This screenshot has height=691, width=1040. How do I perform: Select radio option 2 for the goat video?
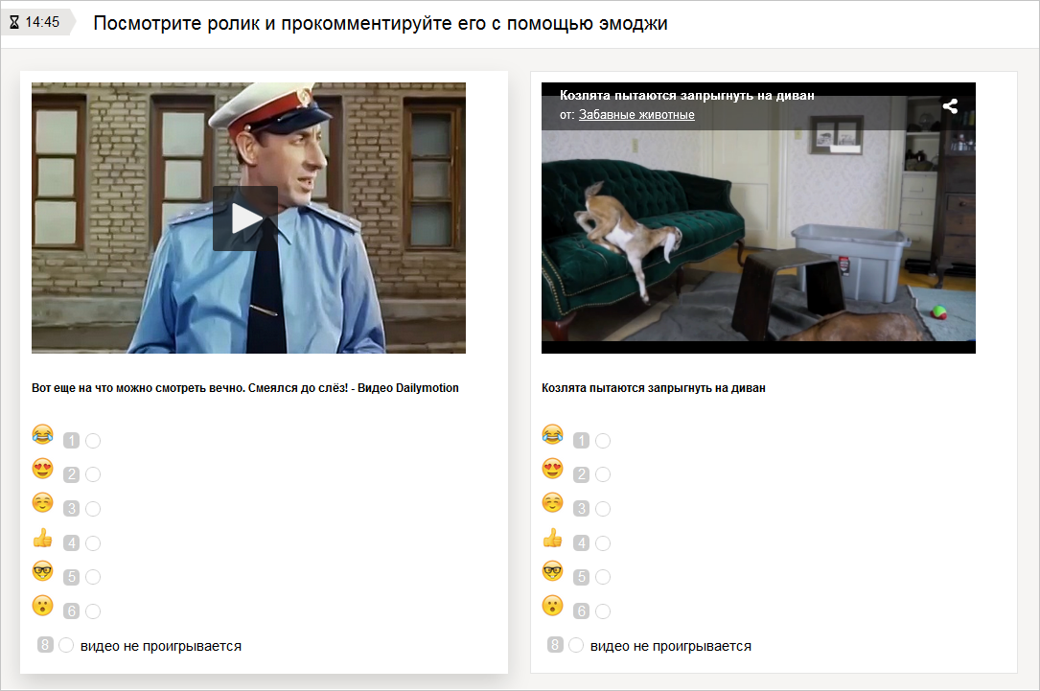tap(603, 474)
